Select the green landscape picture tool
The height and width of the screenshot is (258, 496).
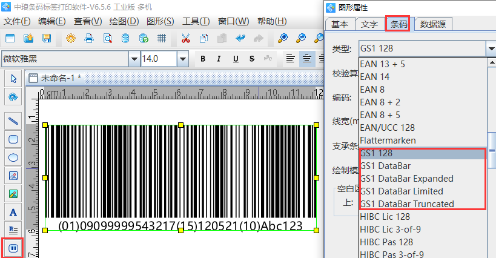(x=13, y=194)
